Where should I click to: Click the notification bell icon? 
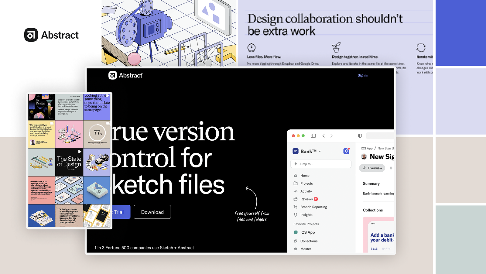tap(346, 151)
